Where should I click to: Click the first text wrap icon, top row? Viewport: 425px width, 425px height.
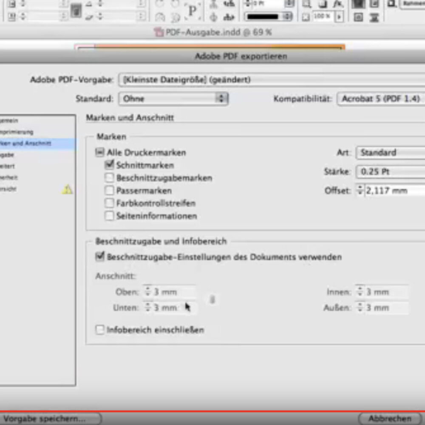click(x=358, y=4)
